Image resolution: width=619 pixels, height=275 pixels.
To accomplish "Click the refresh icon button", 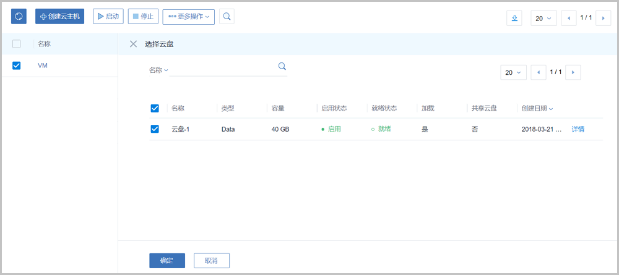I will (x=19, y=17).
